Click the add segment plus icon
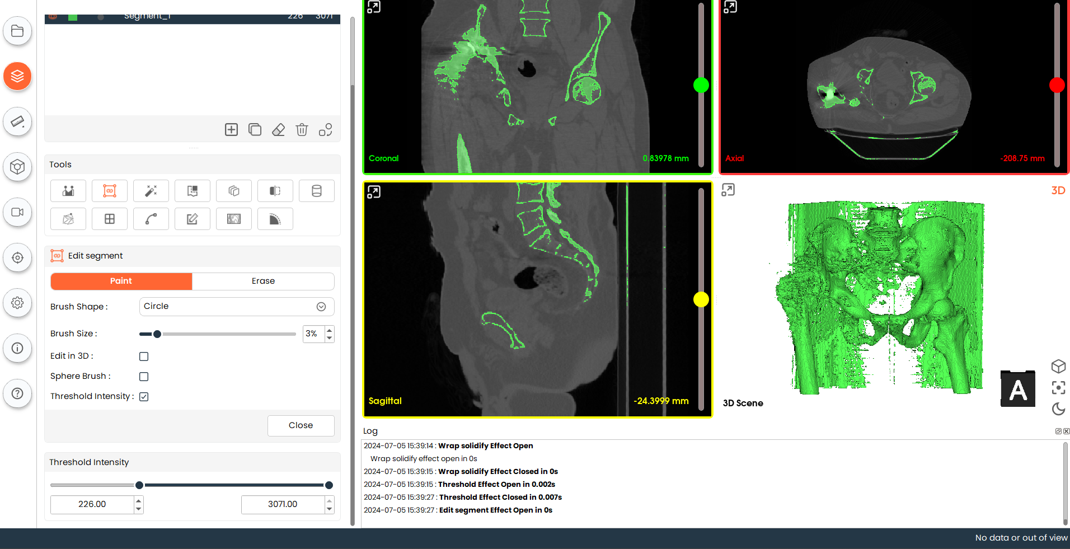The image size is (1070, 549). [231, 130]
